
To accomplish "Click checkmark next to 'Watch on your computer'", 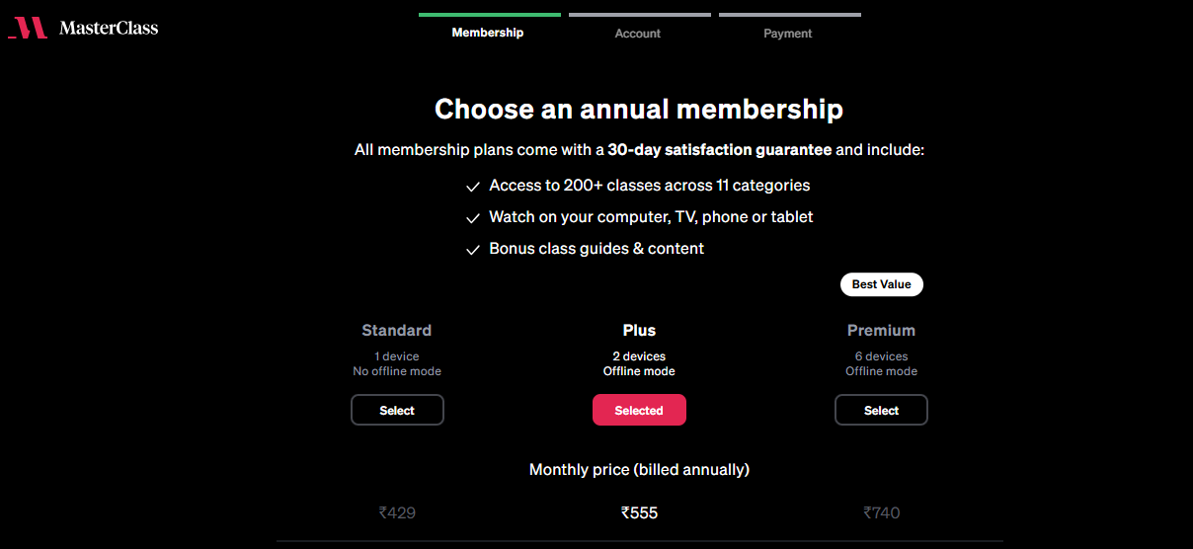I will pos(473,218).
